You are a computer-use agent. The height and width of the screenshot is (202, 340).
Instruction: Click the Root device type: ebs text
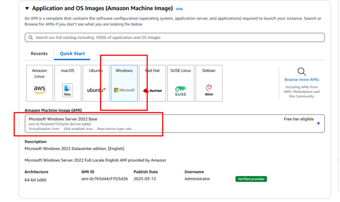tap(114, 129)
